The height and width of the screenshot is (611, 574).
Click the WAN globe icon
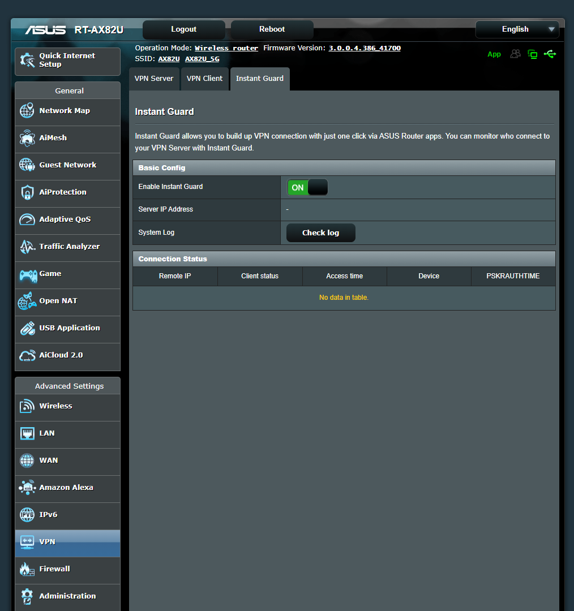(x=27, y=461)
